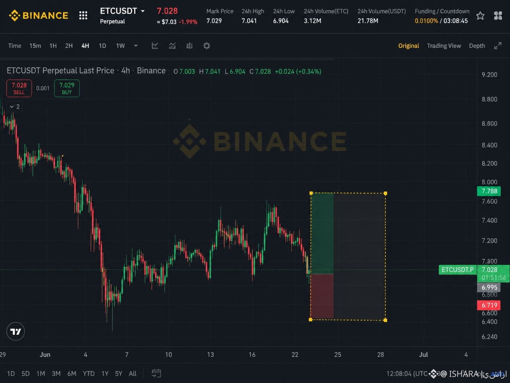Expand more time intervals dropdown

(x=136, y=46)
